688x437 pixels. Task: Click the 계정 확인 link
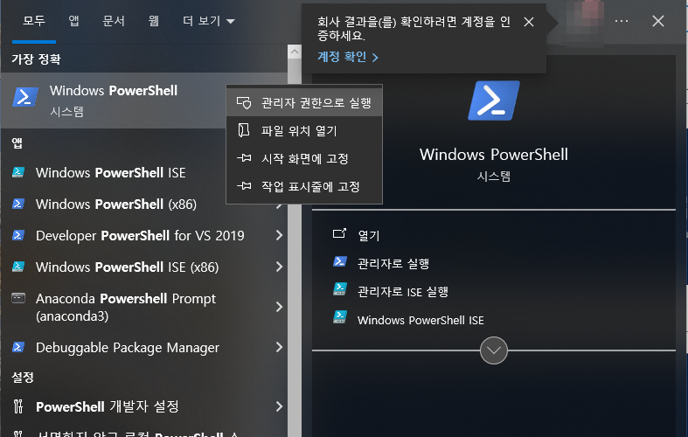tap(348, 57)
